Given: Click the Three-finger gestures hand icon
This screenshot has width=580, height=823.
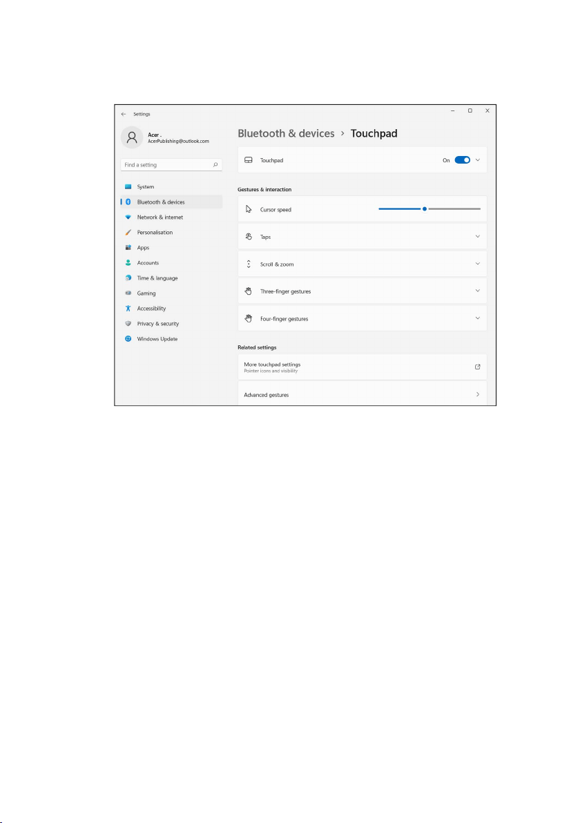Looking at the screenshot, I should tap(249, 291).
